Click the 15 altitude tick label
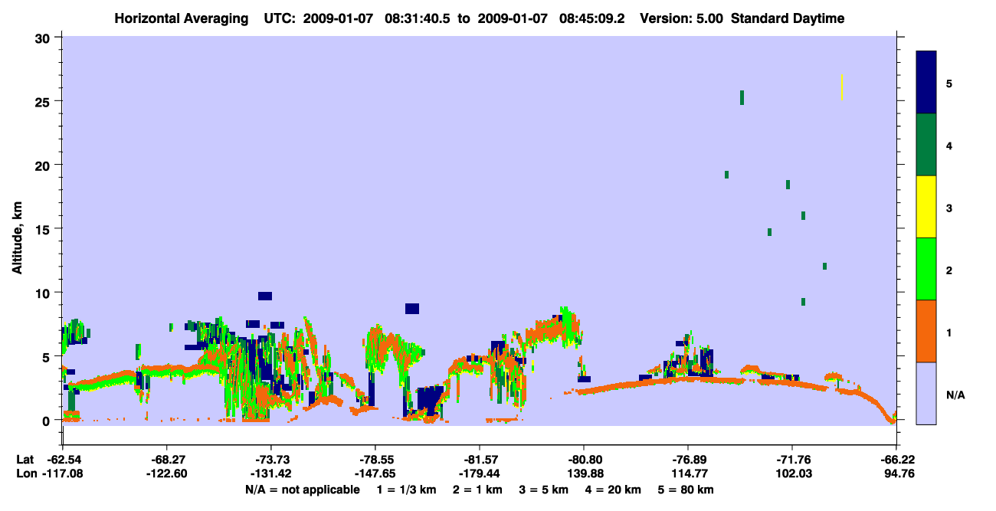Viewport: 996px width, 511px height. pos(44,229)
